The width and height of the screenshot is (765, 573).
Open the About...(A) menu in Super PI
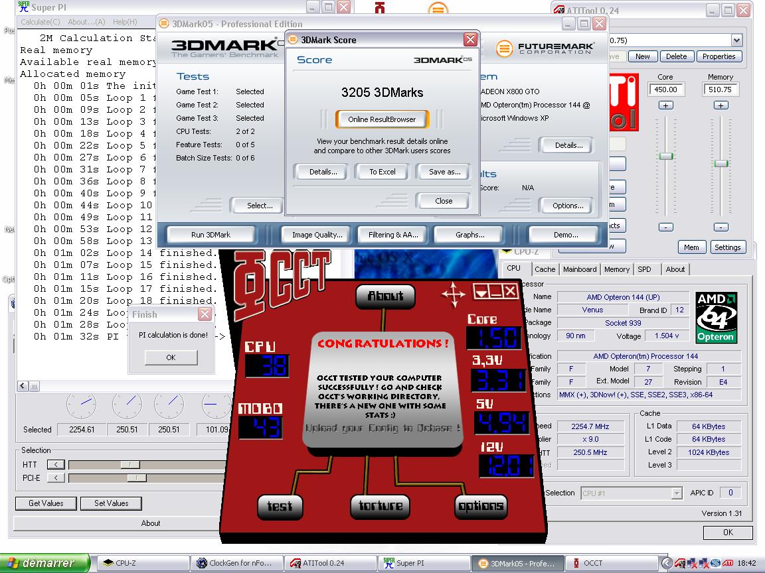point(86,22)
